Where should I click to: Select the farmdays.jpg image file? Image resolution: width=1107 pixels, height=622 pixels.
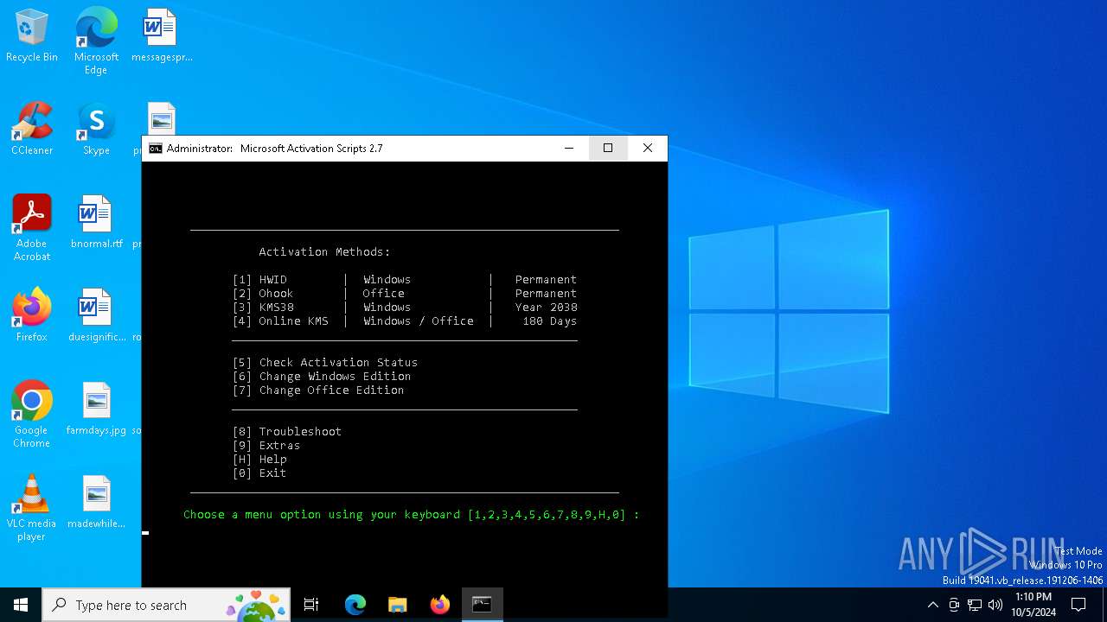96,409
